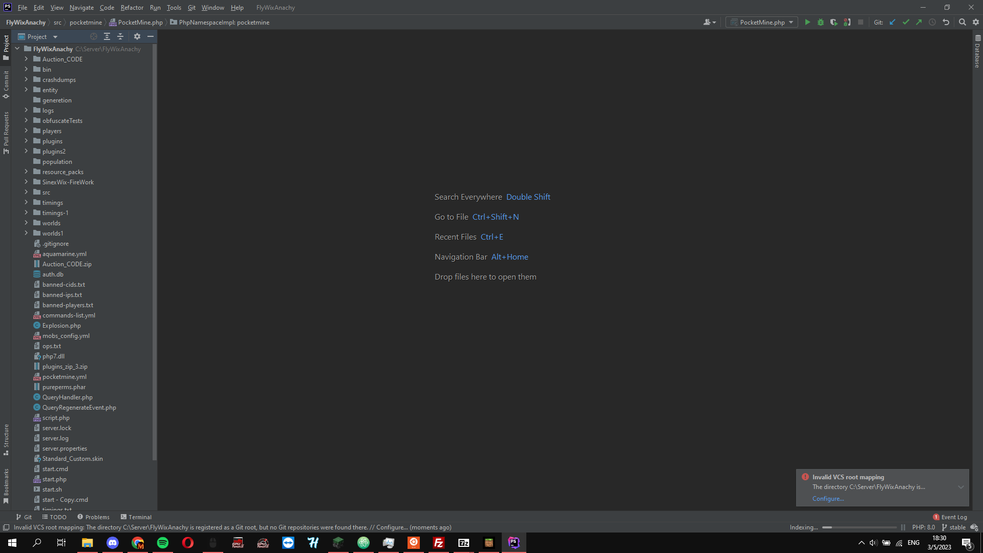983x553 pixels.
Task: Click the indexing progress bar
Action: click(859, 527)
